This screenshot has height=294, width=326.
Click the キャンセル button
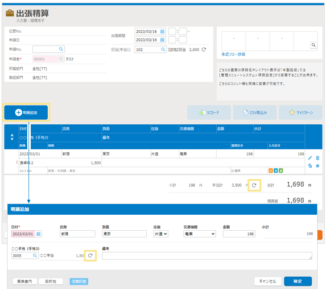click(268, 281)
